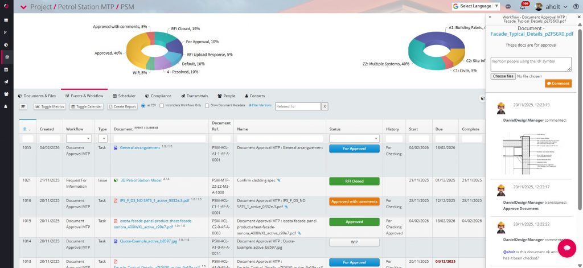This screenshot has height=268, width=583.
Task: Open the cube documents icon in sidebar
Action: (x=6, y=44)
